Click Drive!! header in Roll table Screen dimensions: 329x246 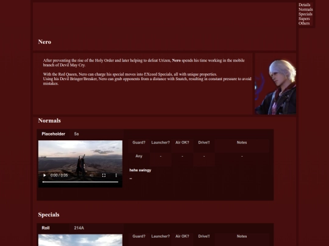coord(203,236)
